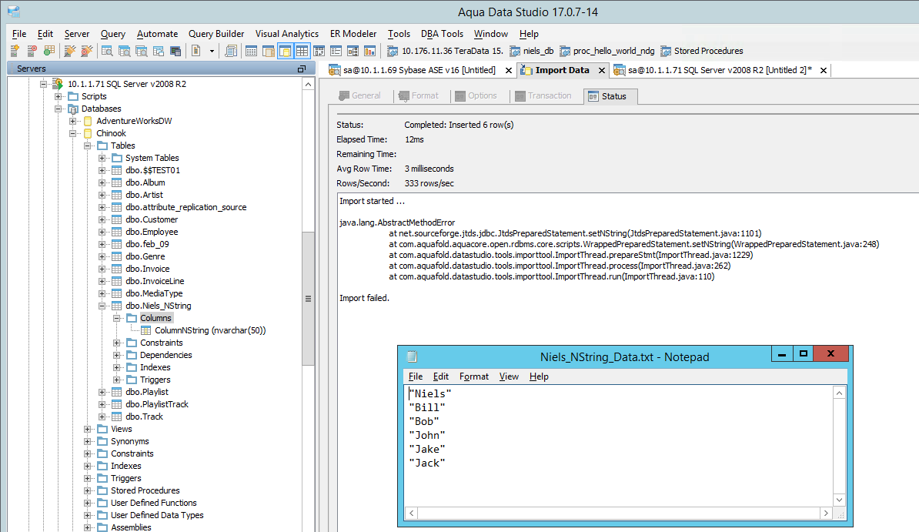The image size is (919, 532).
Task: Click the Columns folder under dbo.Niels_NString
Action: [155, 318]
